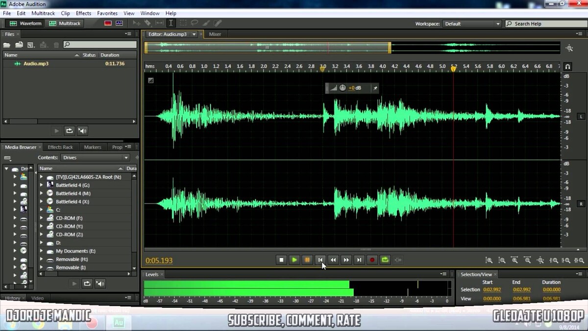Toggle Loop Playback in Files panel preview
The width and height of the screenshot is (588, 331).
point(70,130)
